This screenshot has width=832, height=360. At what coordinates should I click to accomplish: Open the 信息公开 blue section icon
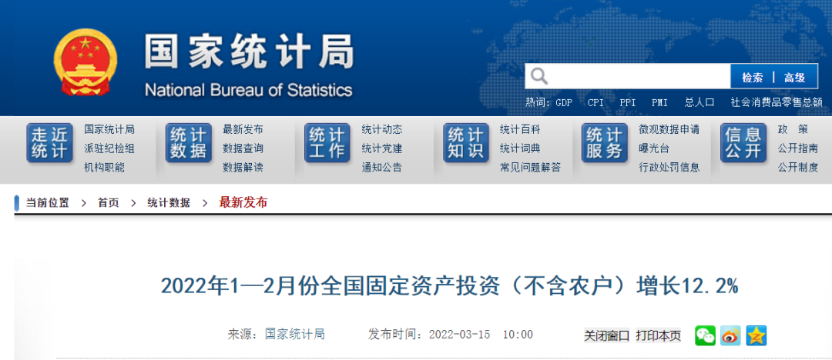743,142
